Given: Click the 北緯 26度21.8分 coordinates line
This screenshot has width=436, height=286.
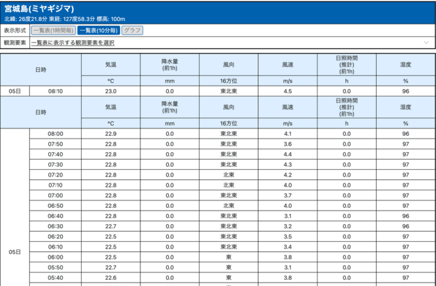Looking at the screenshot, I should [x=65, y=19].
